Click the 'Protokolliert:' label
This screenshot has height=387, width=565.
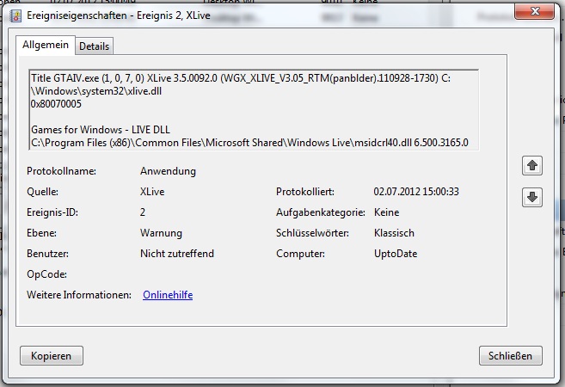click(x=305, y=192)
